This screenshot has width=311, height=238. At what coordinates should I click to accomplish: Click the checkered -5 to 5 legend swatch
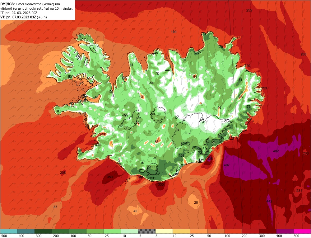coord(147,231)
